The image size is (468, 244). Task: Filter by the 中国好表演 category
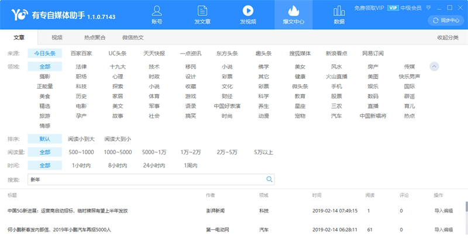(227, 106)
